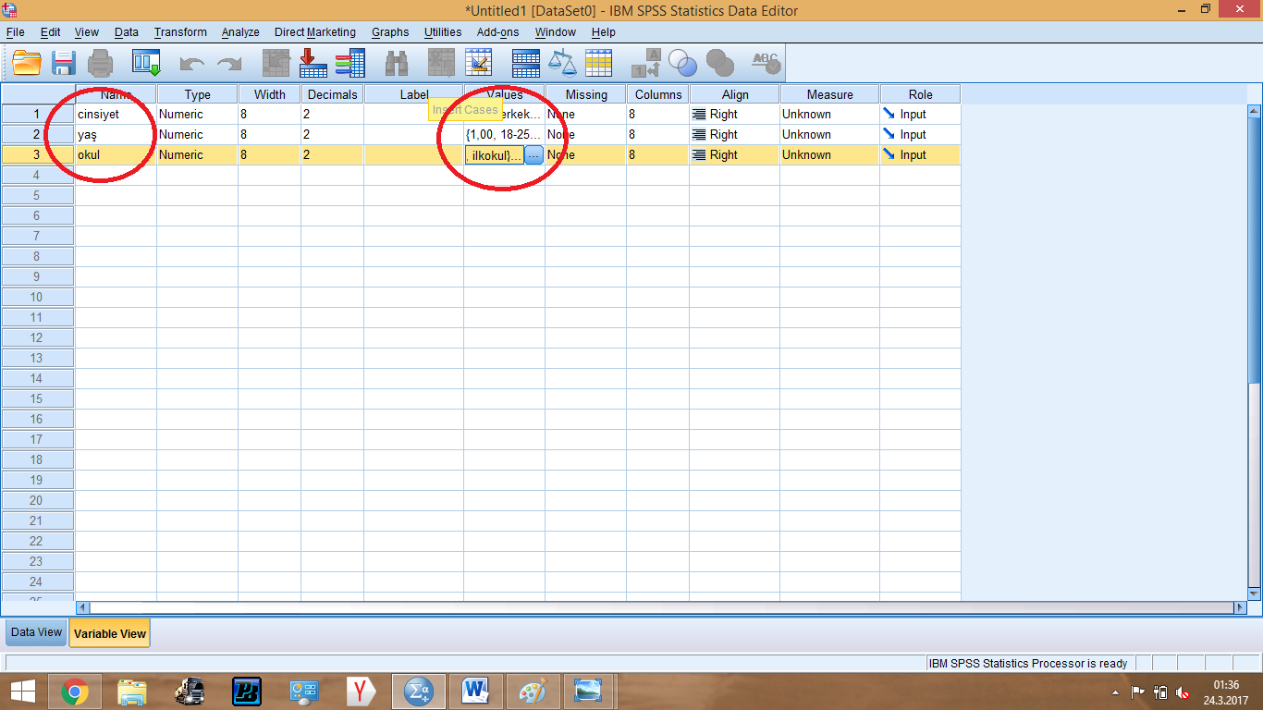This screenshot has height=710, width=1263.
Task: Click the Redo arrow in the toolbar
Action: pos(228,64)
